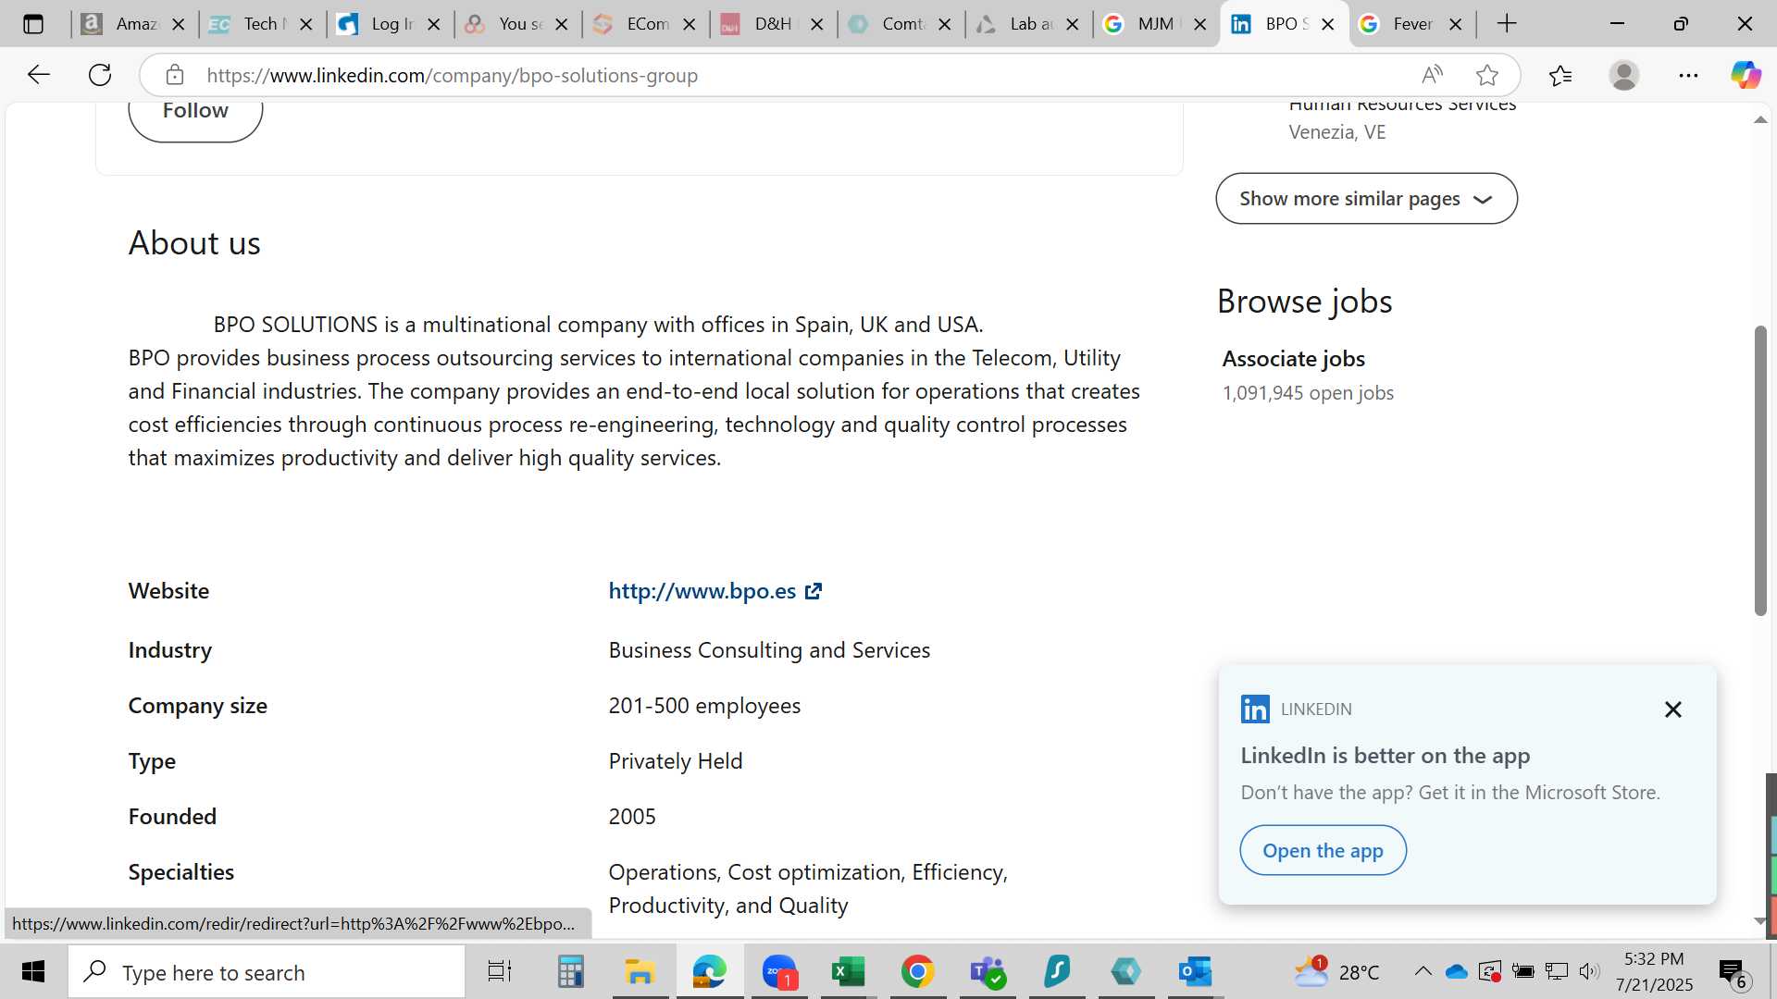Show hidden system tray icons chevron
The width and height of the screenshot is (1777, 999).
coord(1423,971)
